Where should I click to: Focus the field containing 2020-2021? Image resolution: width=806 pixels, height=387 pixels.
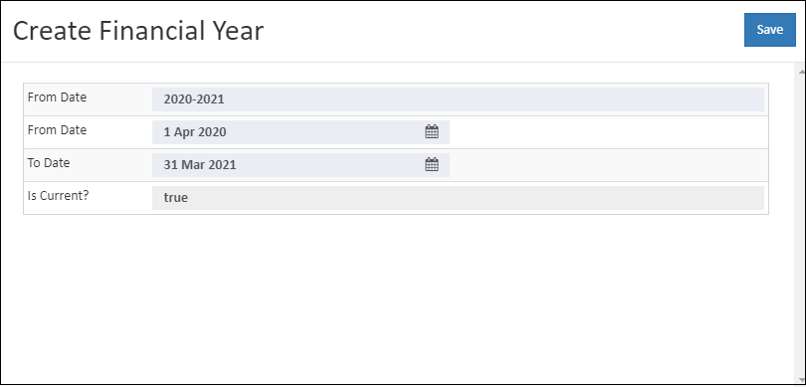(x=458, y=99)
